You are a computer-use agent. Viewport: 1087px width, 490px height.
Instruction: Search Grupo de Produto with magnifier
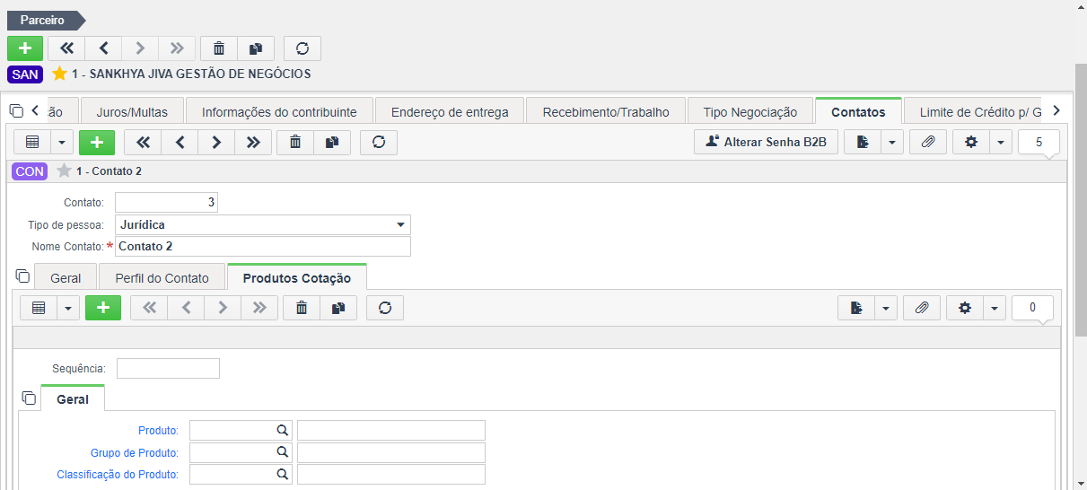(282, 452)
